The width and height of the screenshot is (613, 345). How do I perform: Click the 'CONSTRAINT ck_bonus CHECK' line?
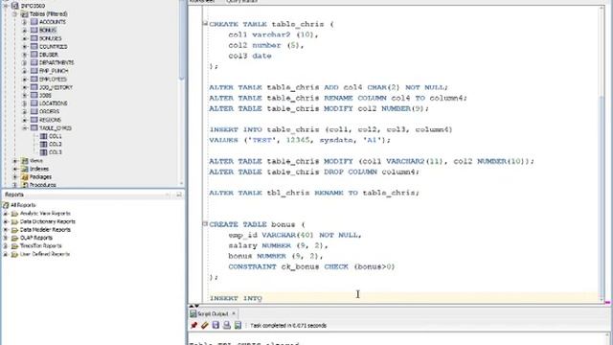311,266
